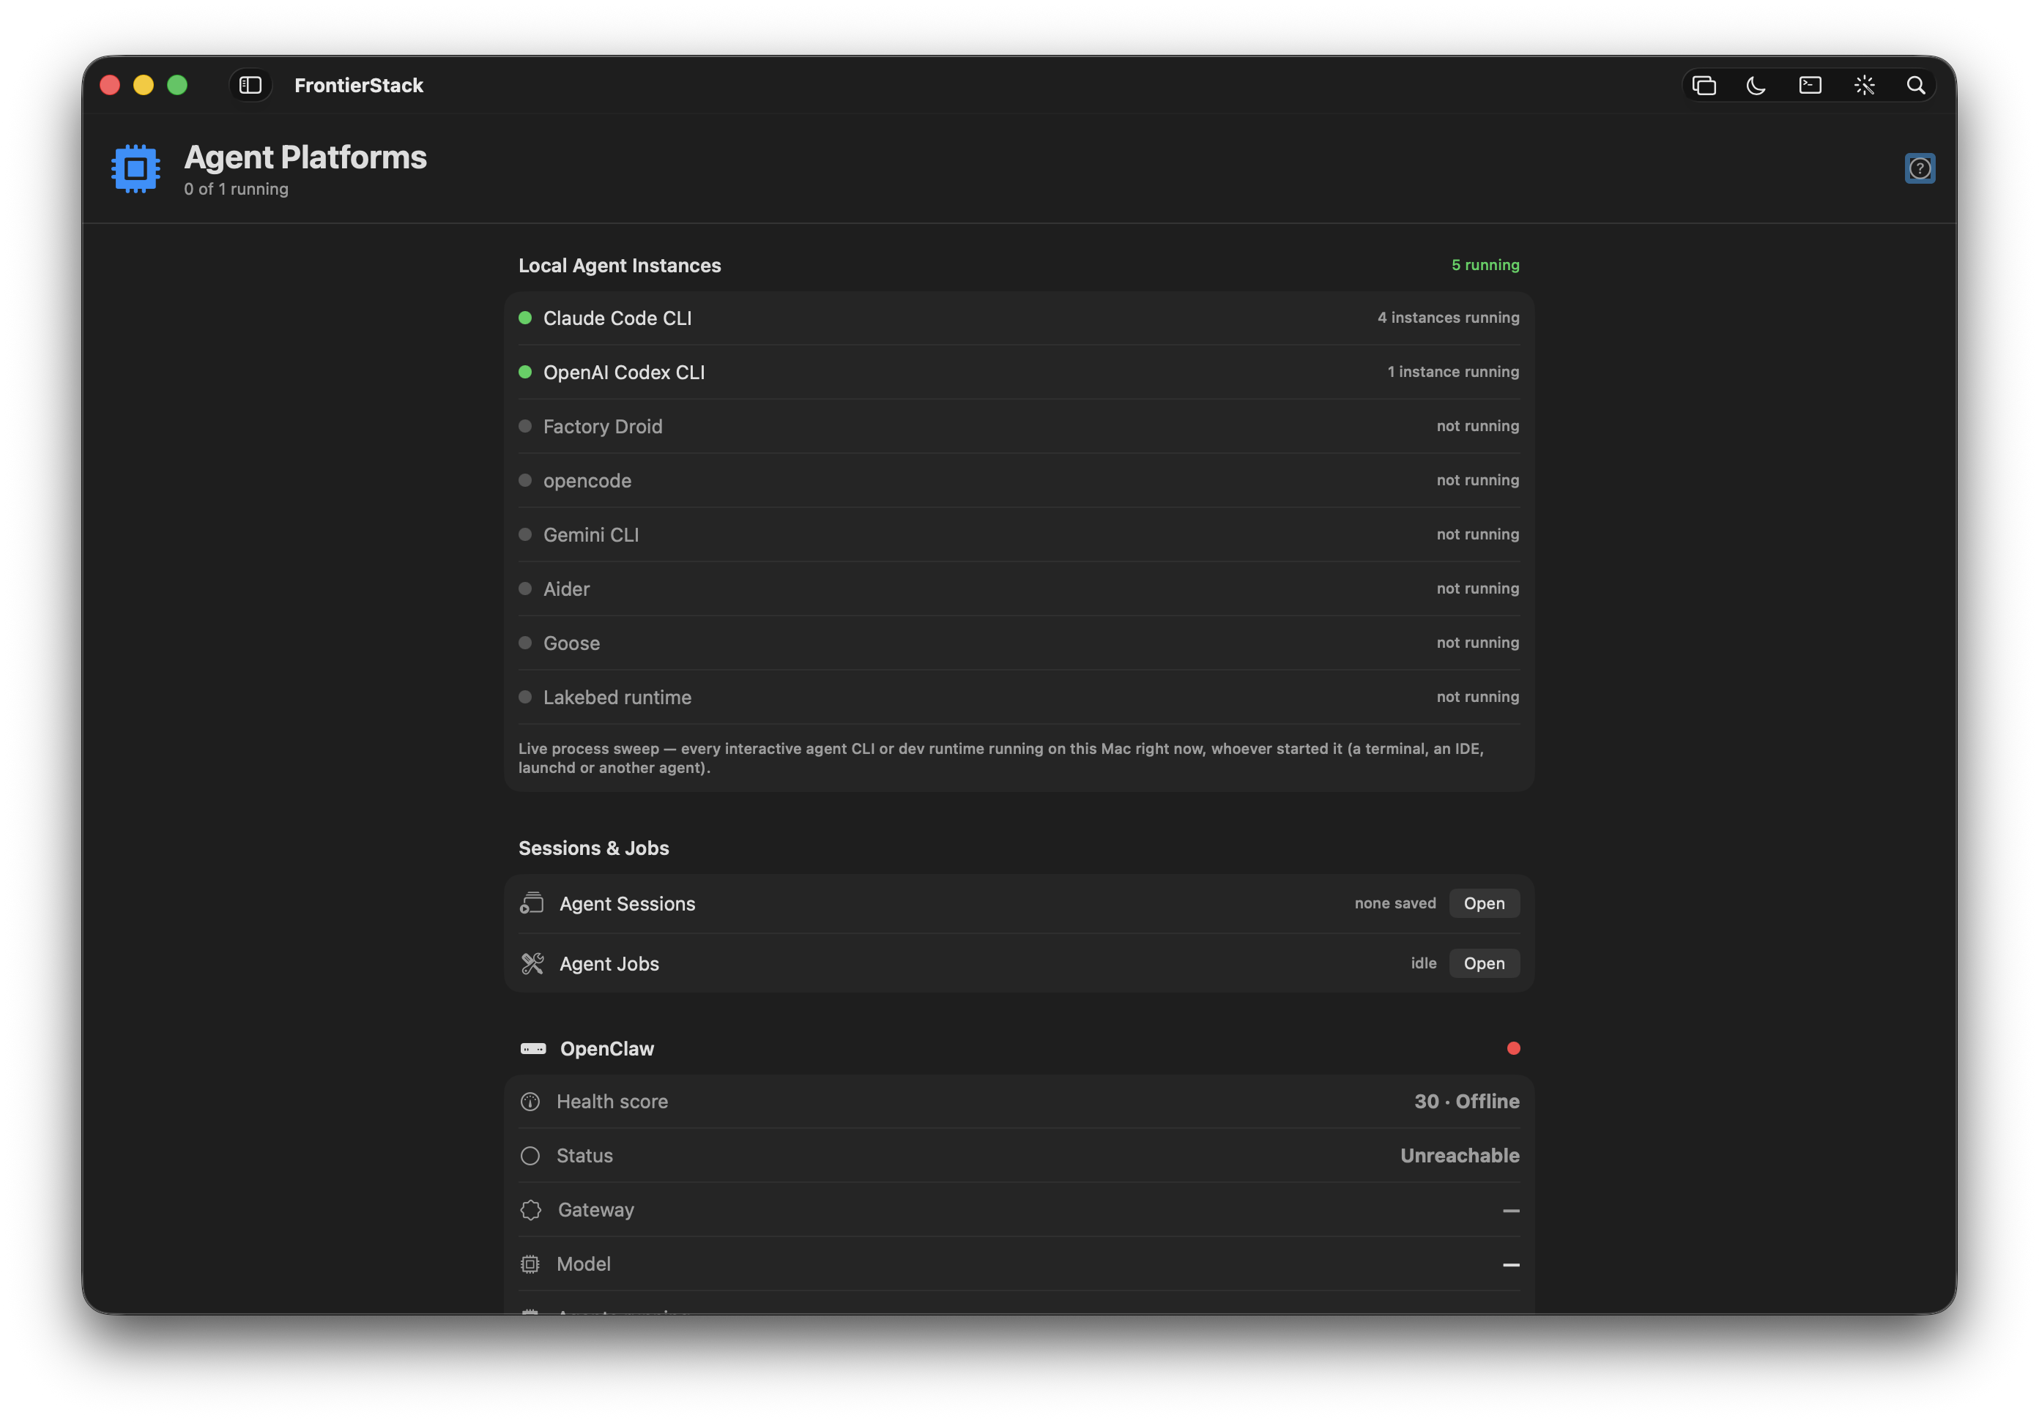This screenshot has height=1423, width=2039.
Task: Click the red OpenClaw status dot
Action: pyautogui.click(x=1513, y=1048)
